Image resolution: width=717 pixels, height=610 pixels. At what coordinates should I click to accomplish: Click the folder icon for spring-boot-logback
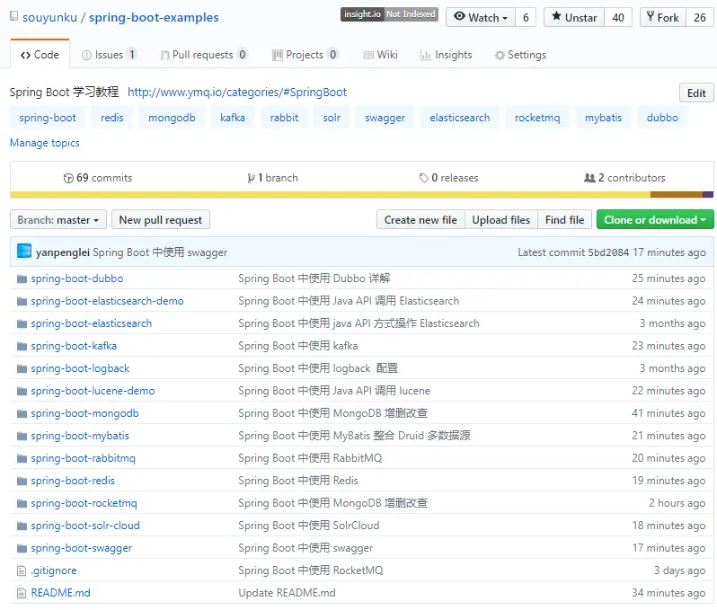tap(22, 368)
